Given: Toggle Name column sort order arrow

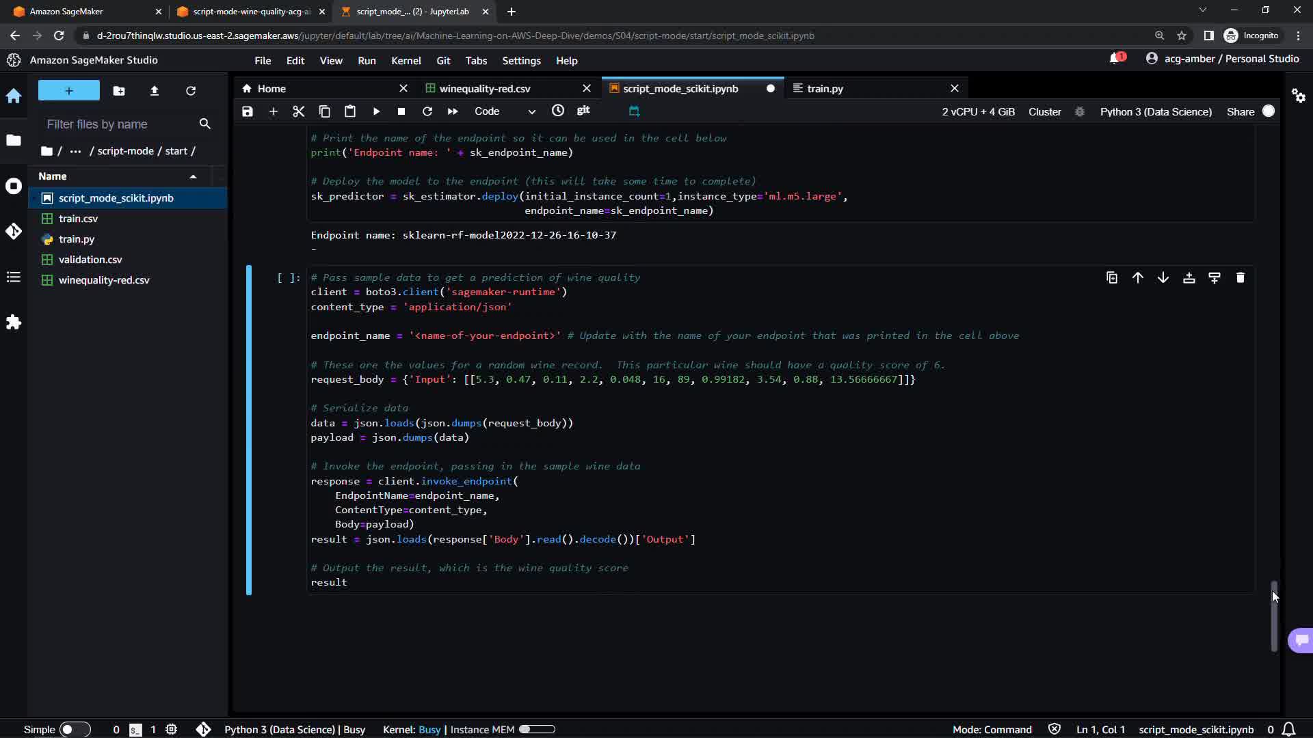Looking at the screenshot, I should click(193, 176).
